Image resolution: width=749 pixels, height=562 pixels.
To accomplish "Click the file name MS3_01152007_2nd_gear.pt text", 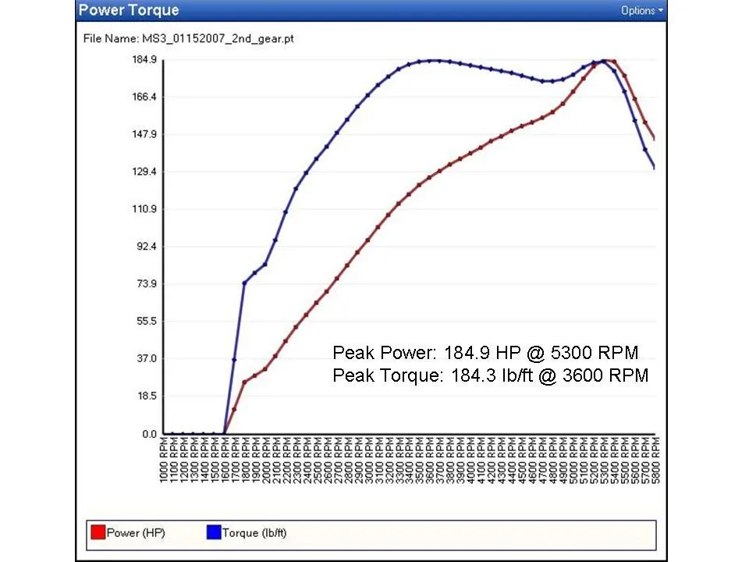I will click(x=188, y=37).
